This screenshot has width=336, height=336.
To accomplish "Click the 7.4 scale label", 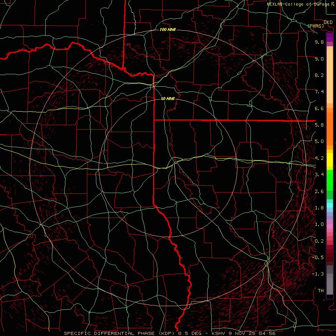I will (x=319, y=92).
